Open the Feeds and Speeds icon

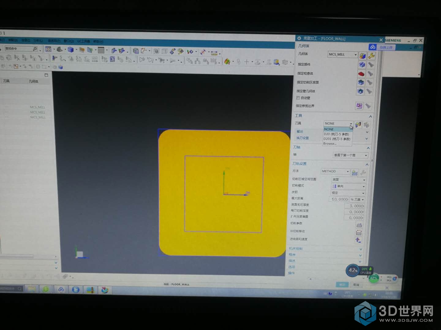click(x=358, y=240)
